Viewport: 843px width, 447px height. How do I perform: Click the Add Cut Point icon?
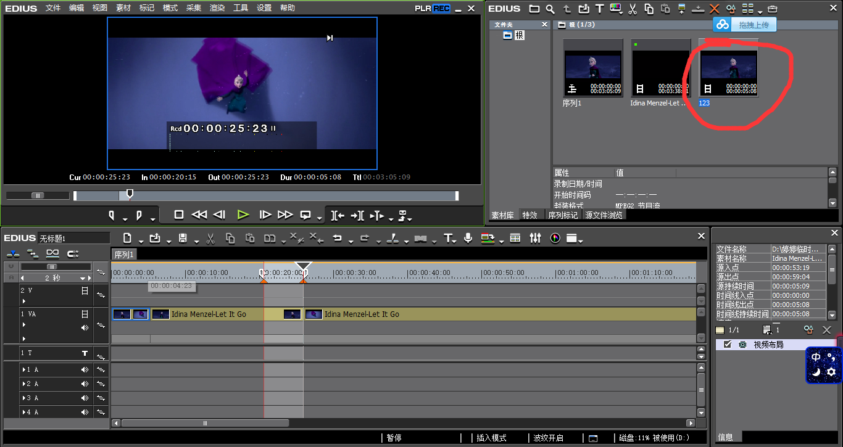[x=391, y=238]
